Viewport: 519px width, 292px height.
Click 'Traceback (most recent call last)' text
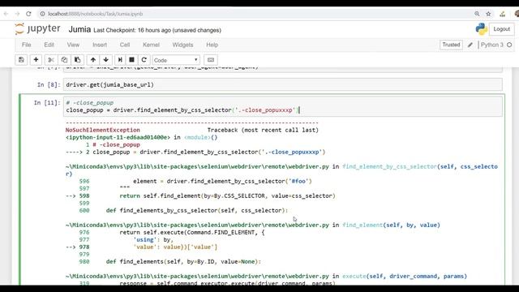pyautogui.click(x=263, y=130)
